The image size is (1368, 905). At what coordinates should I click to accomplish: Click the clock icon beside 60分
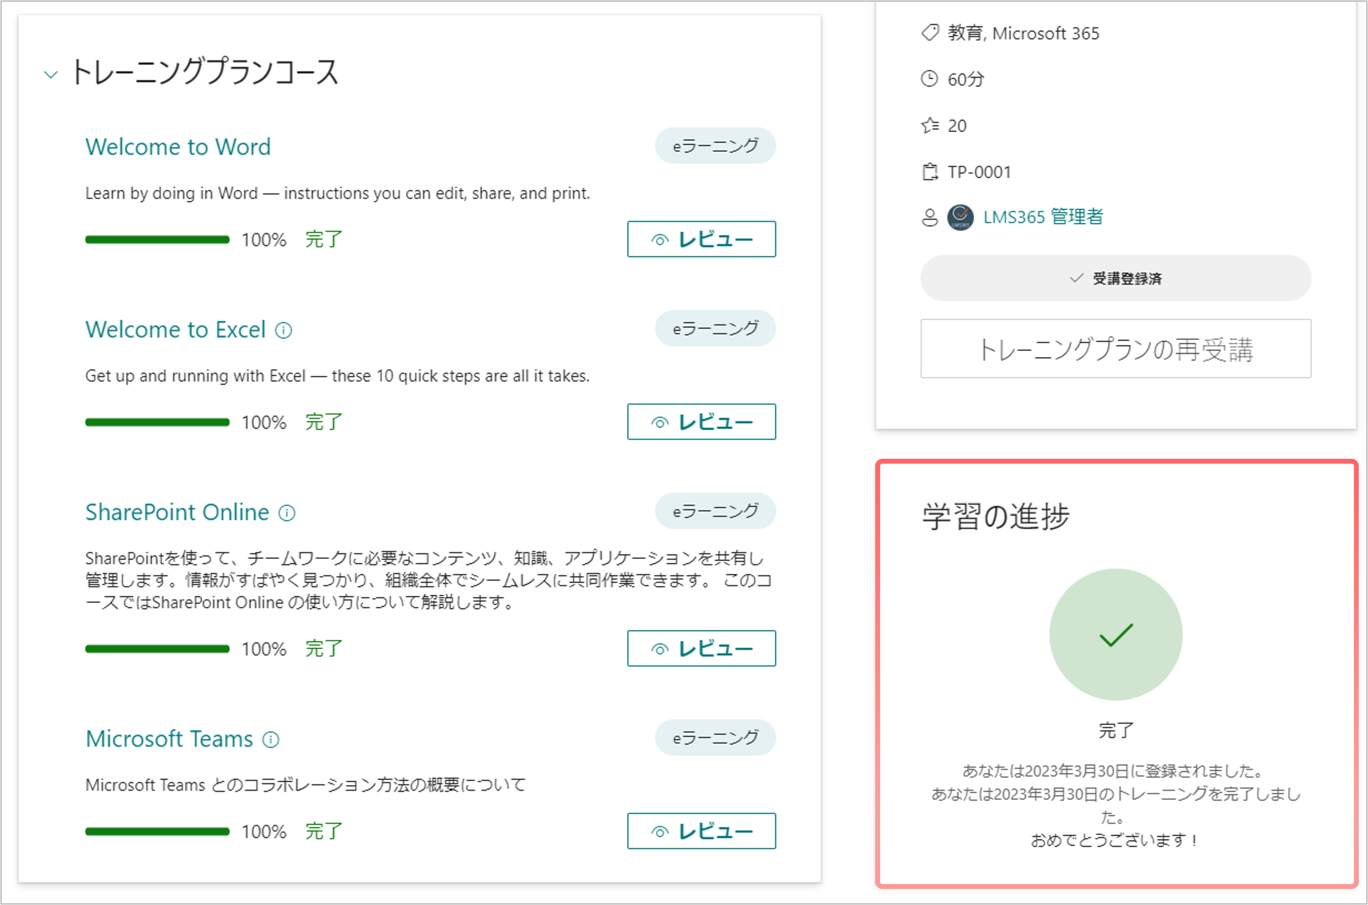[929, 79]
